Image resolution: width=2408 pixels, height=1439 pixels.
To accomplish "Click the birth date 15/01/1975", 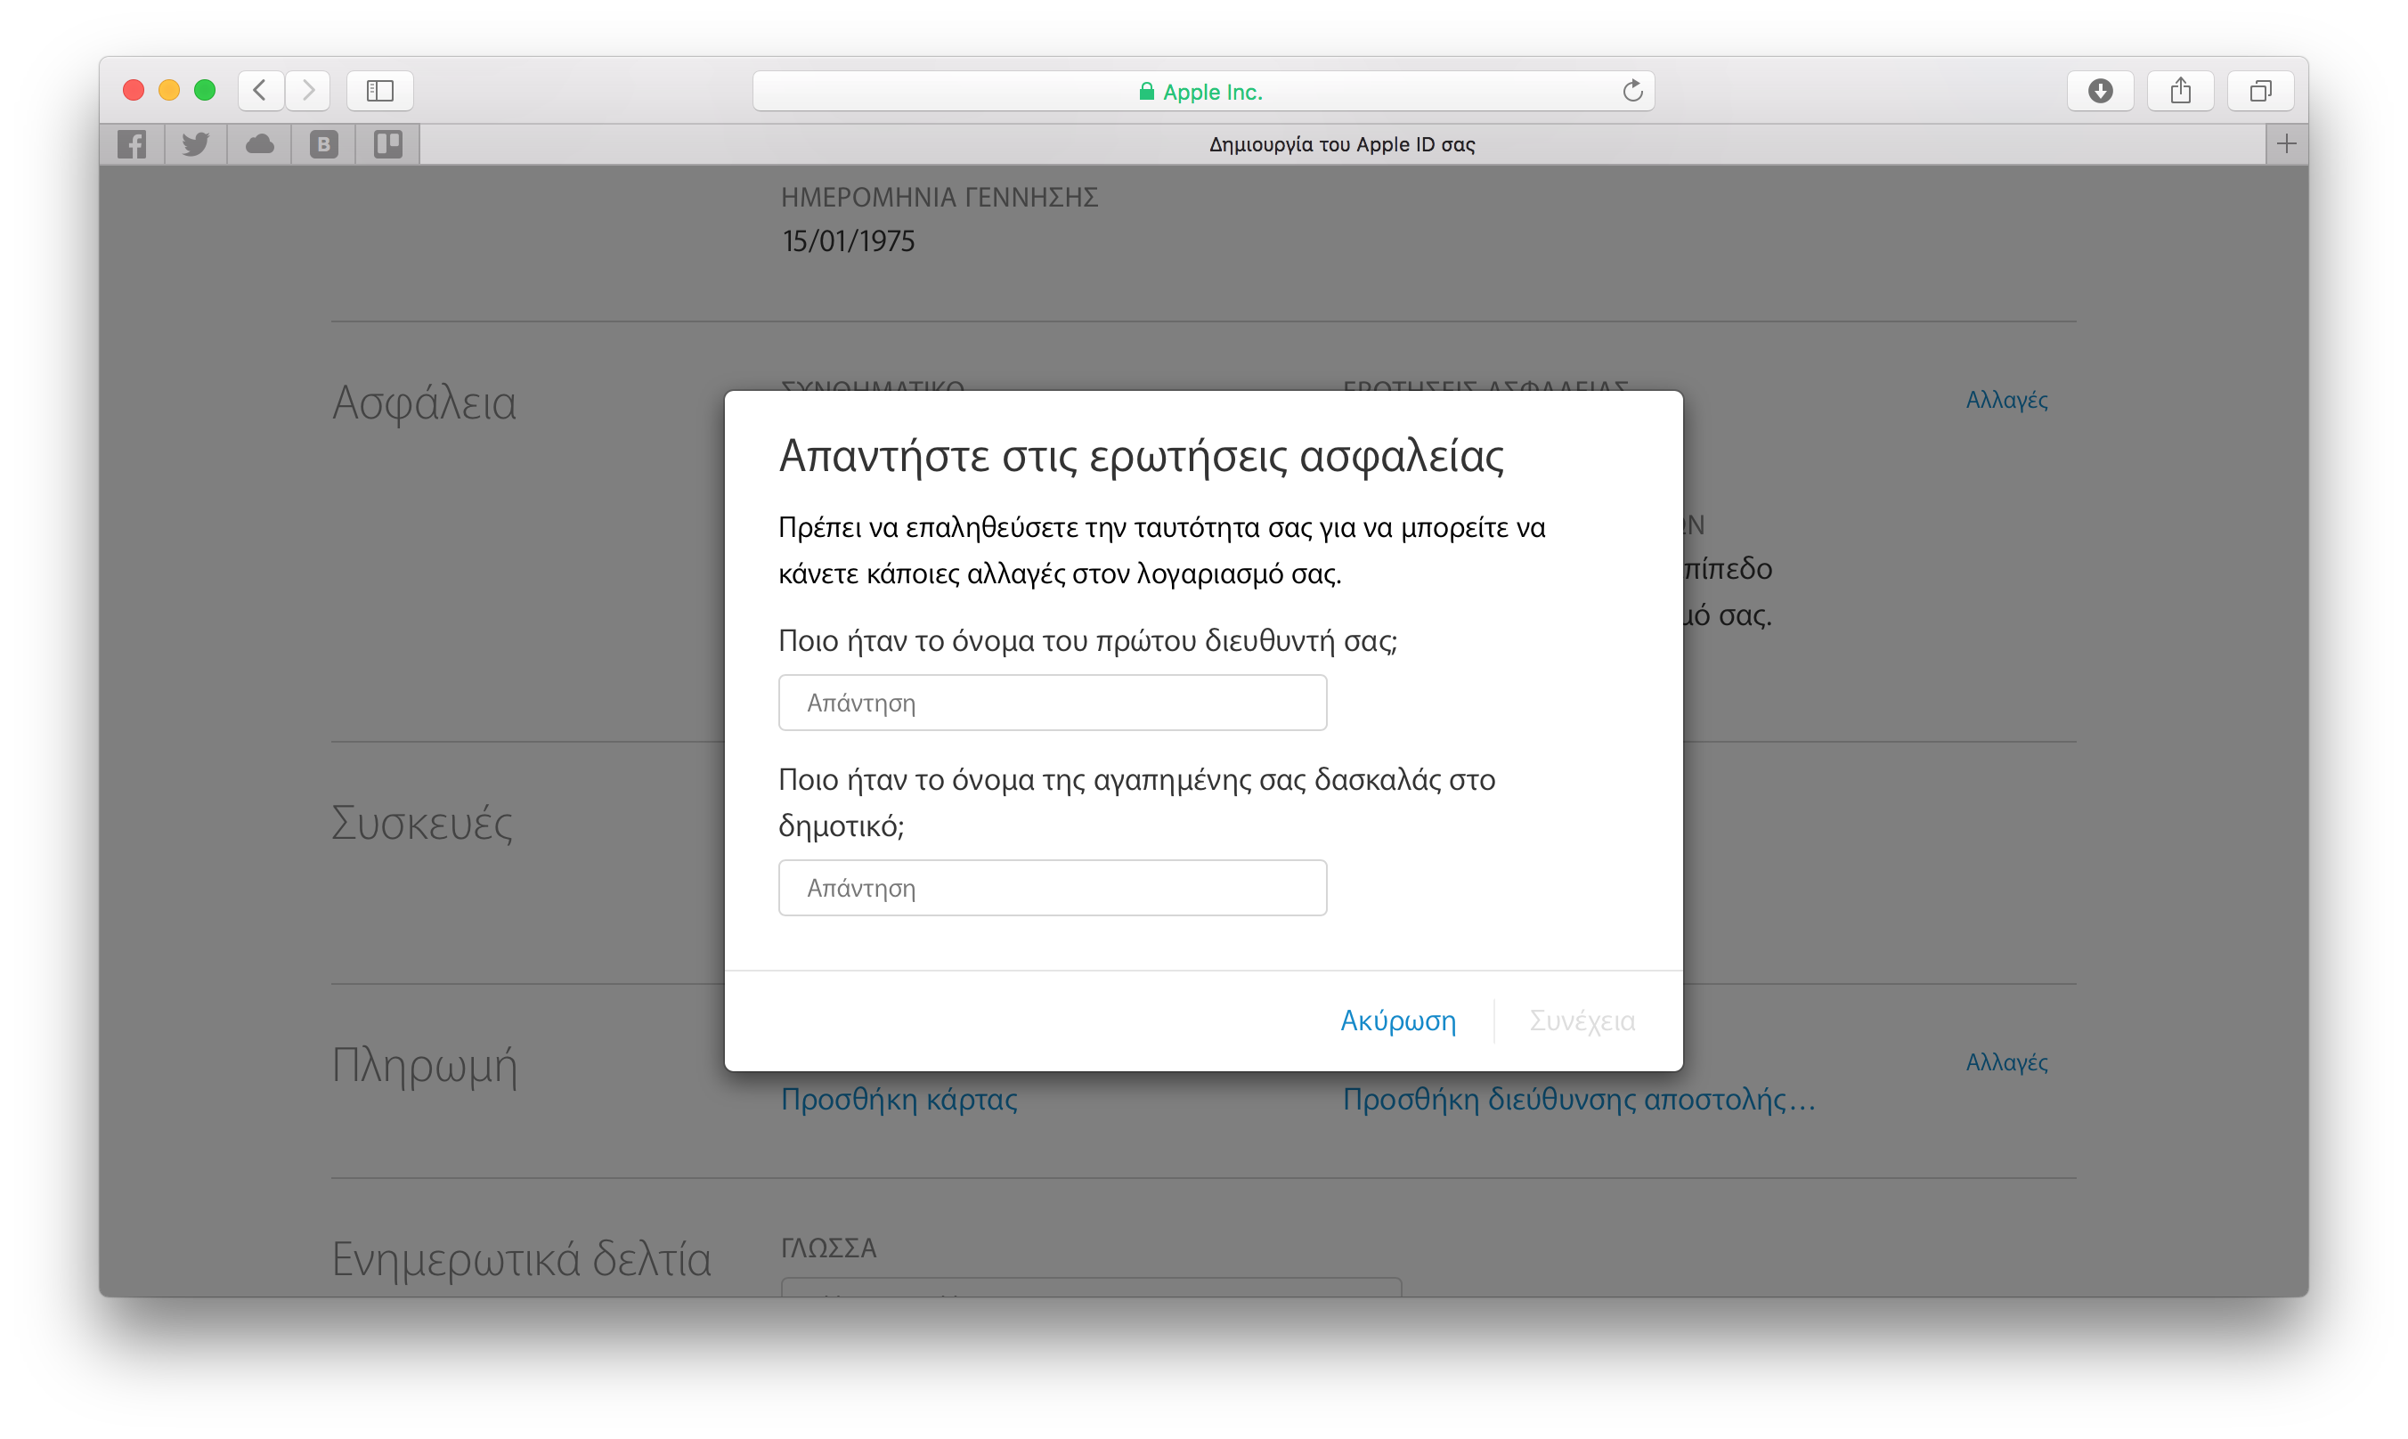I will [x=849, y=240].
